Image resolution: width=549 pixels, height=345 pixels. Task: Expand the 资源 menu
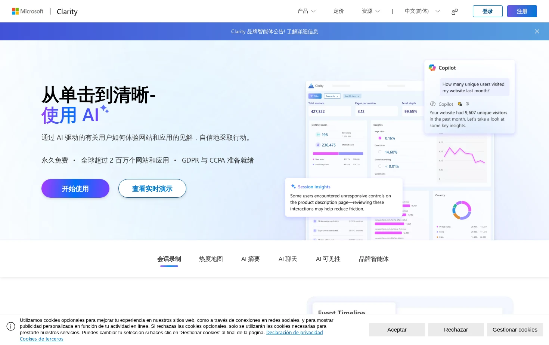point(371,11)
